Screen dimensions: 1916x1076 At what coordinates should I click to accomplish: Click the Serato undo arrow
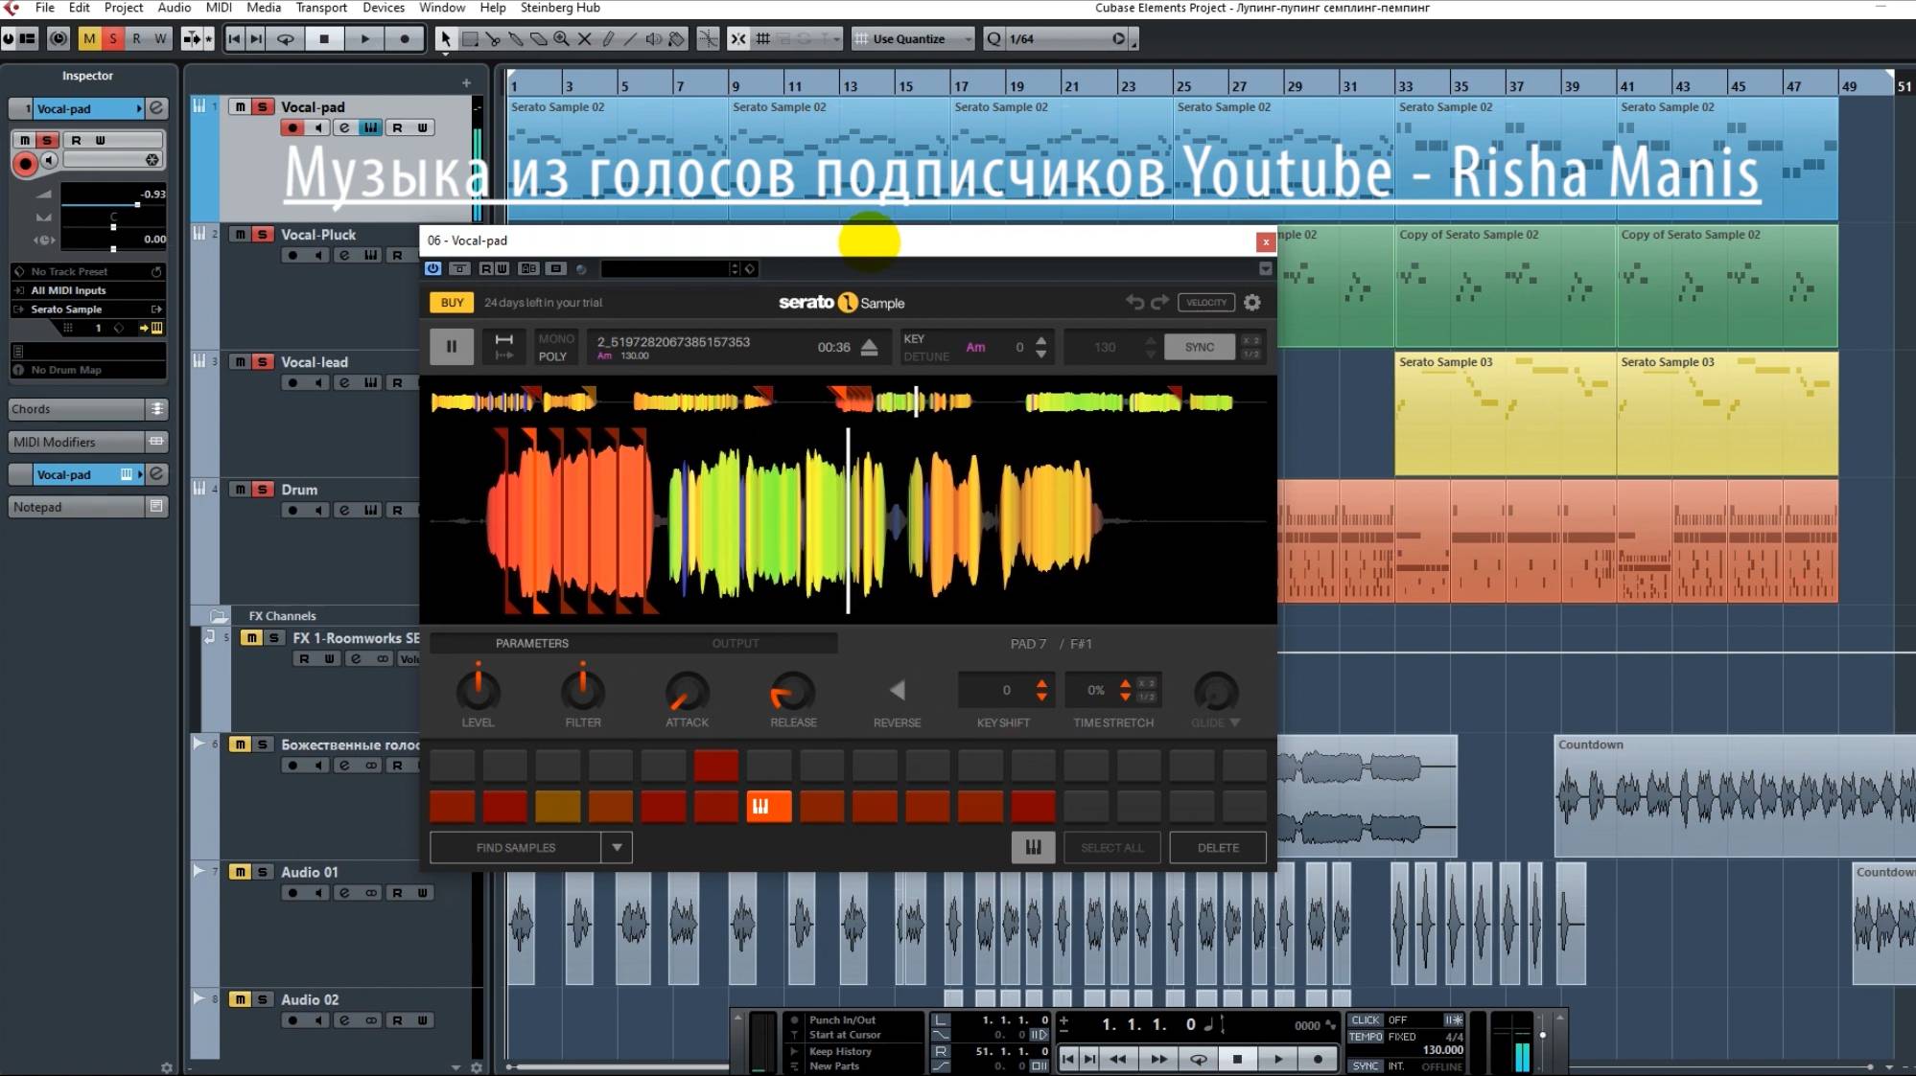pos(1135,303)
